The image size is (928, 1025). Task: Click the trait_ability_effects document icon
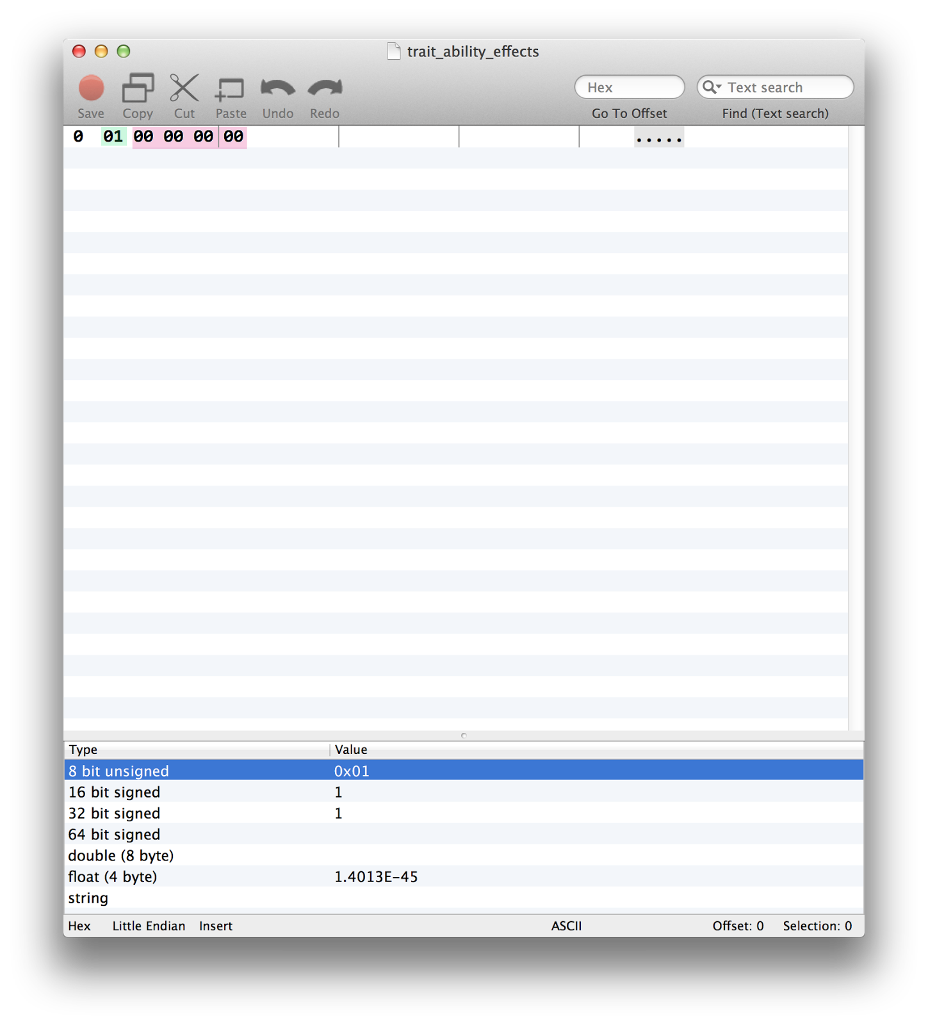[x=394, y=51]
